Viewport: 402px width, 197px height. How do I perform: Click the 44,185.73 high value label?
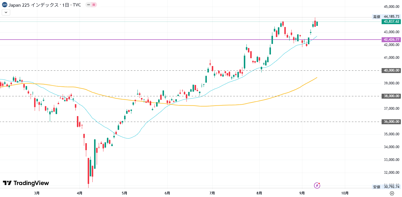pos(392,17)
